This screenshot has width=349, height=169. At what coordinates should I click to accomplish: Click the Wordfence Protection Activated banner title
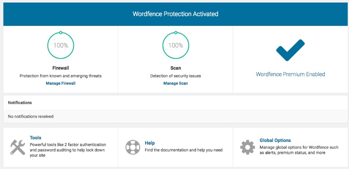(176, 14)
